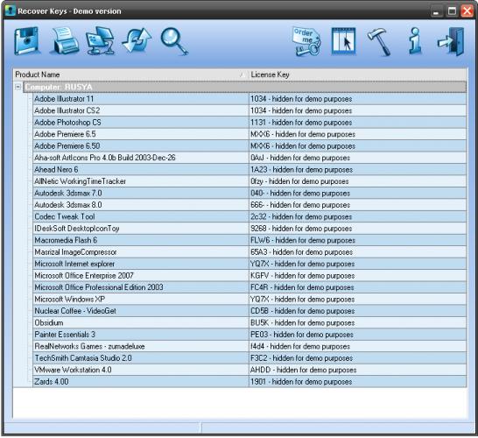Click the 65A3 license key cell
This screenshot has height=438, width=478.
point(357,252)
